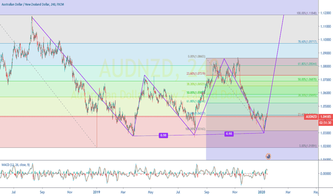
Task: Click the Sep label after 2019 on time axis
Action: tap(207, 191)
